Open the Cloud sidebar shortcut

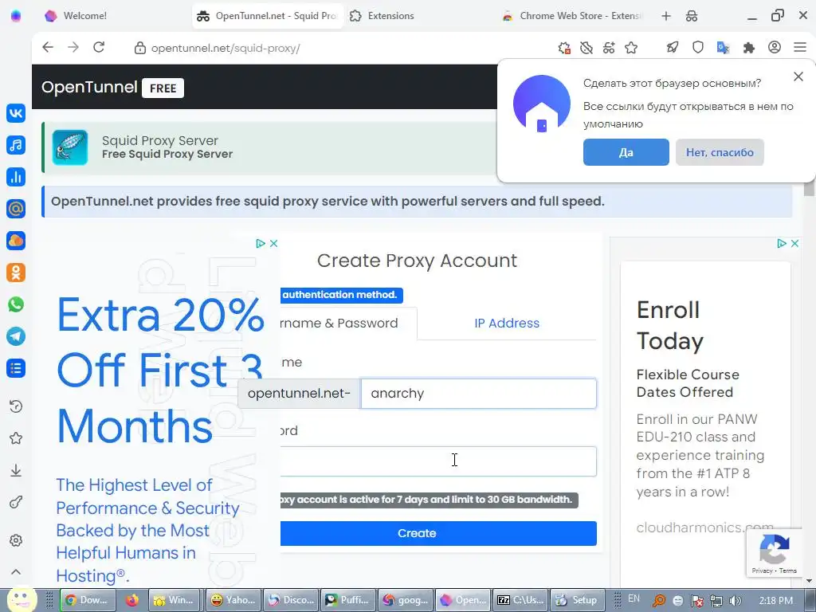[x=16, y=241]
